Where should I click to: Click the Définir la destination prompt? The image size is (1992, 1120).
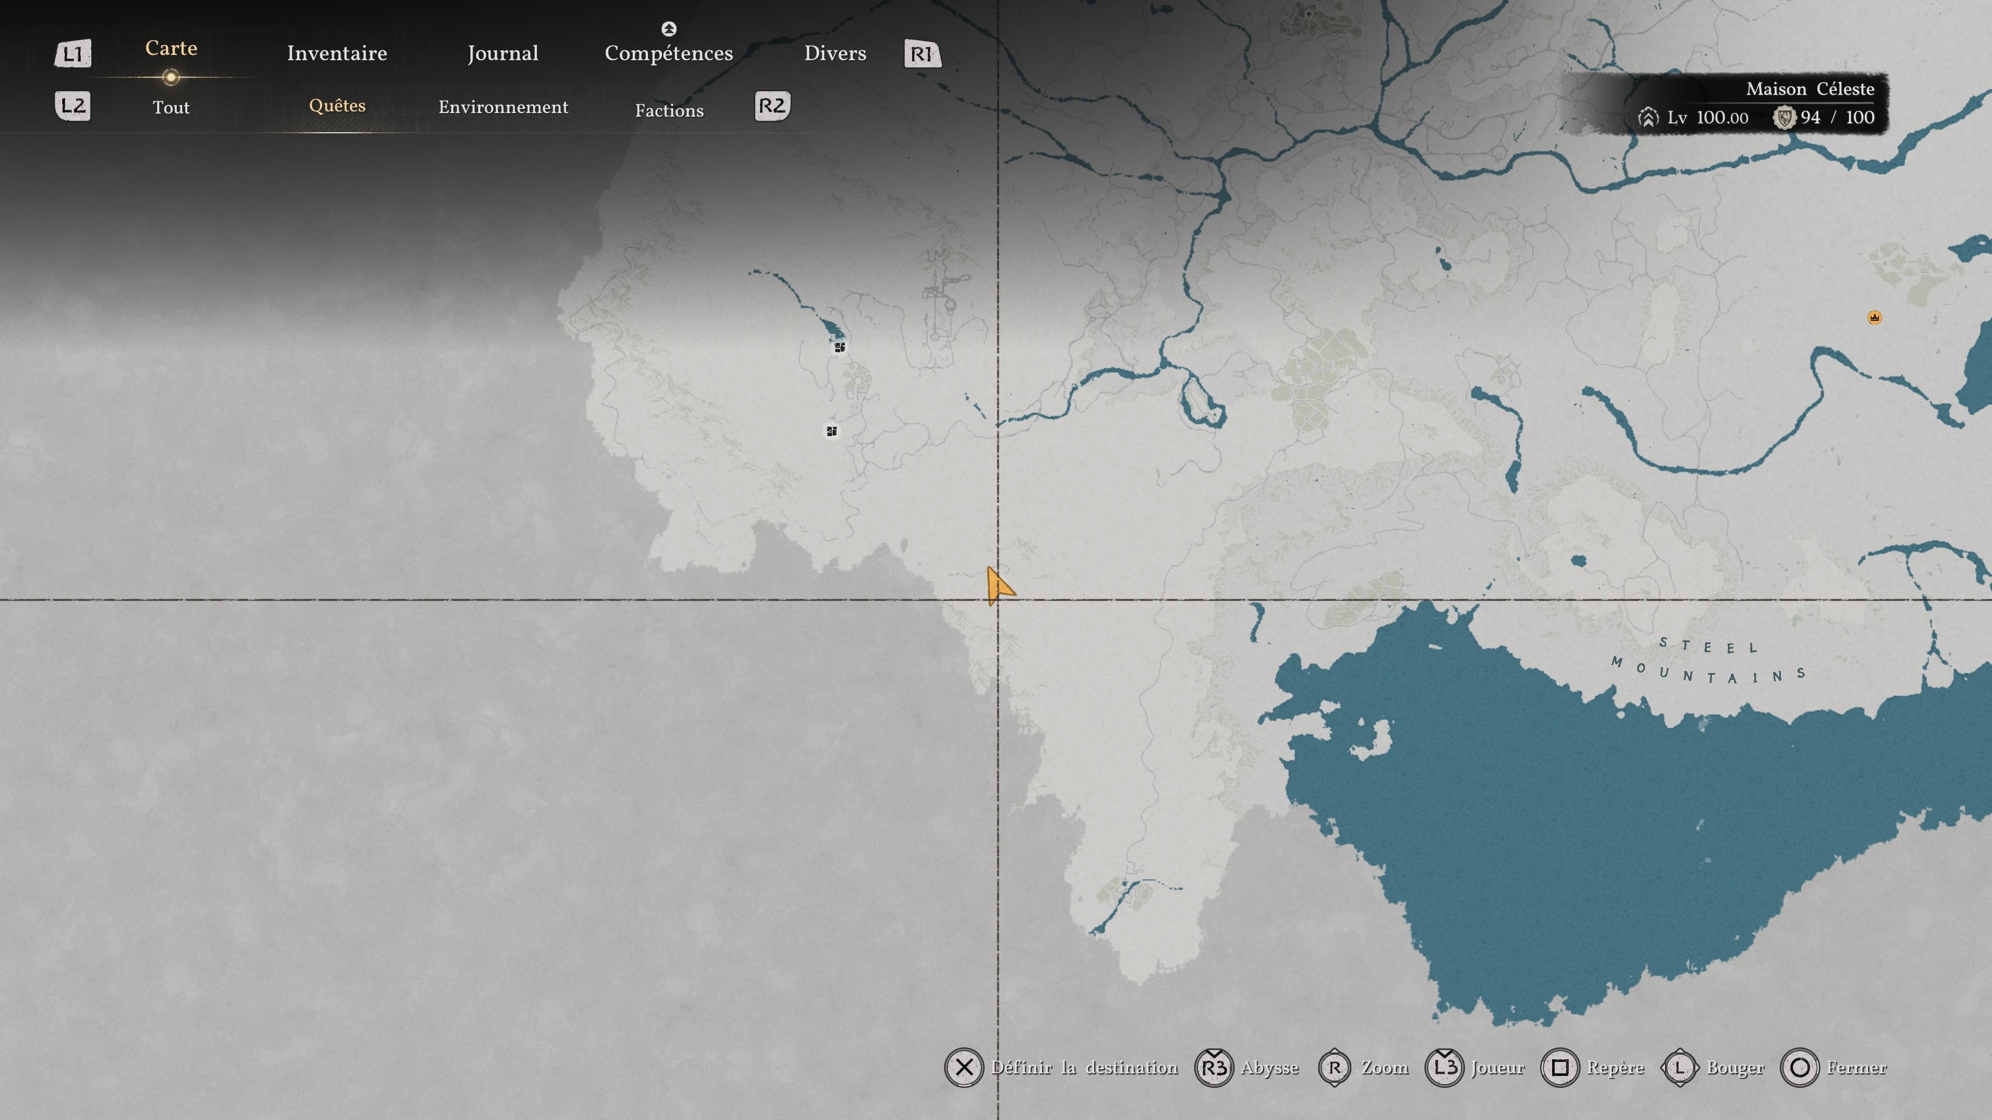[1085, 1068]
